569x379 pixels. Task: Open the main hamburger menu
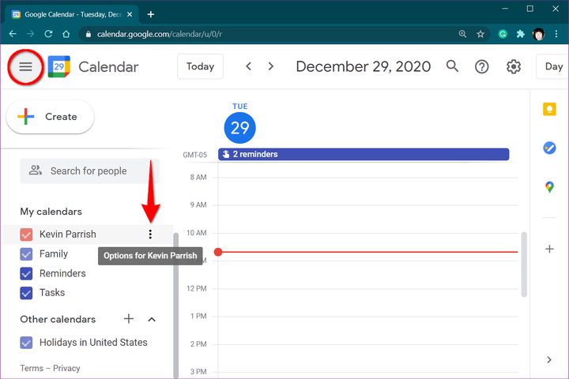(x=25, y=67)
